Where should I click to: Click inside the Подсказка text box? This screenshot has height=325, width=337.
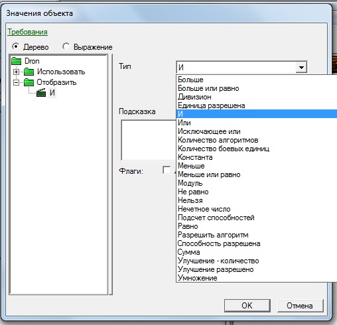pyautogui.click(x=149, y=140)
